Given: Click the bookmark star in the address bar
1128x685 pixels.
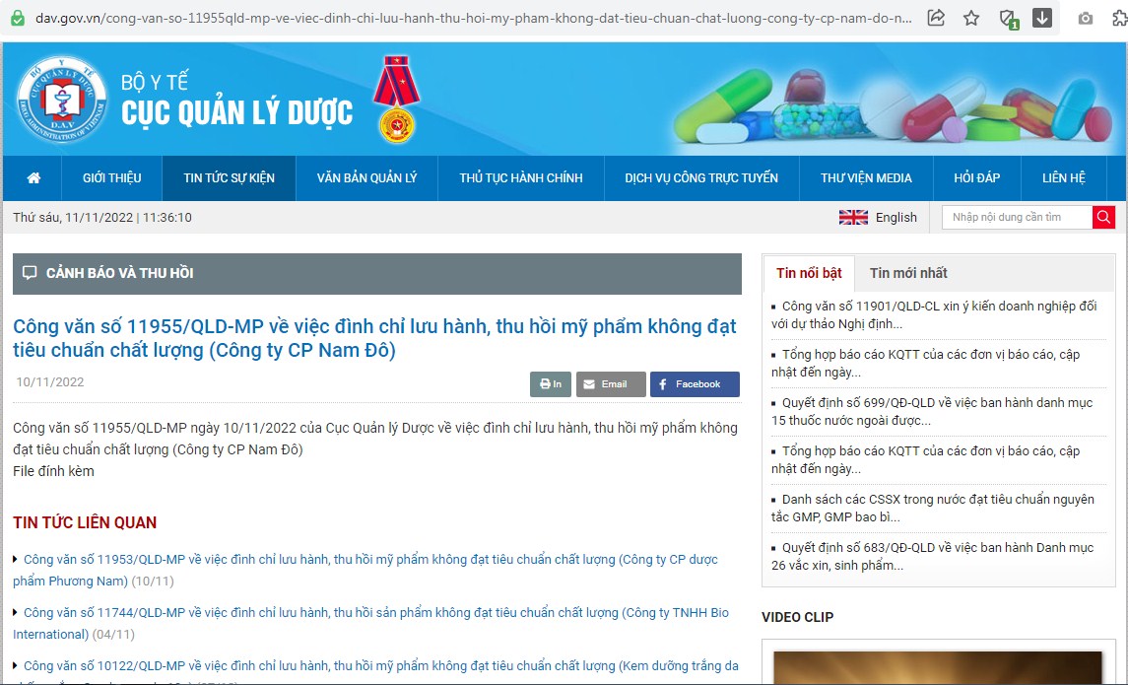Looking at the screenshot, I should [971, 17].
